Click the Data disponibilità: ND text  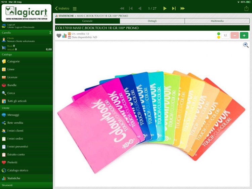click(84, 37)
